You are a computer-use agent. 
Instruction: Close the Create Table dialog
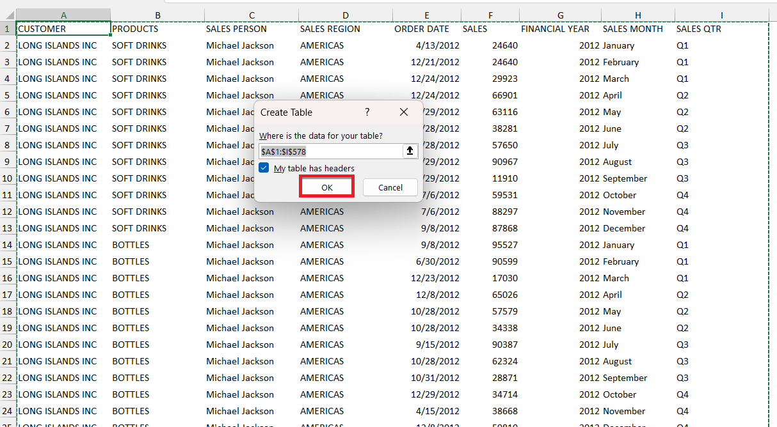click(404, 112)
